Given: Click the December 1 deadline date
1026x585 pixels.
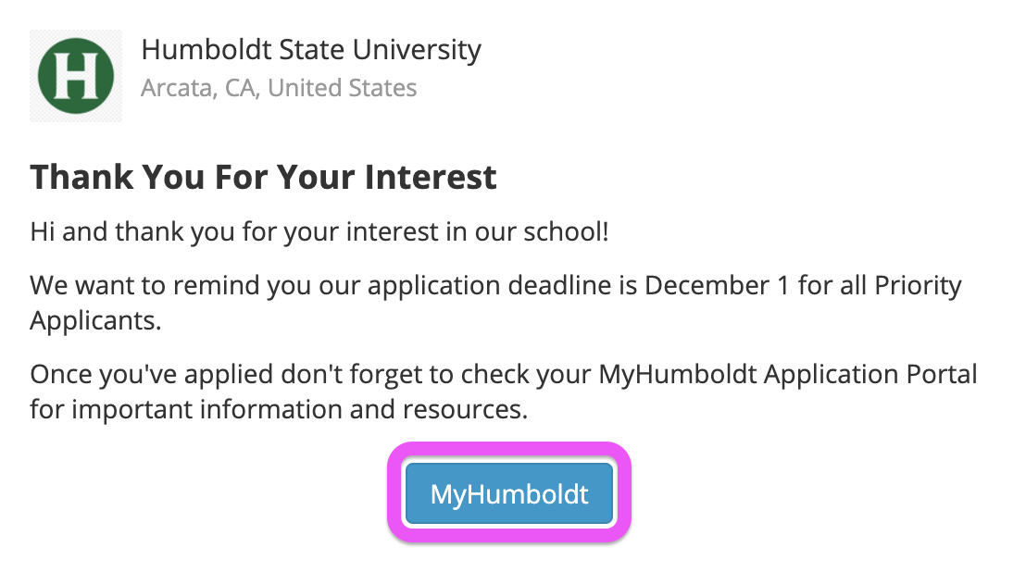Looking at the screenshot, I should (x=717, y=285).
